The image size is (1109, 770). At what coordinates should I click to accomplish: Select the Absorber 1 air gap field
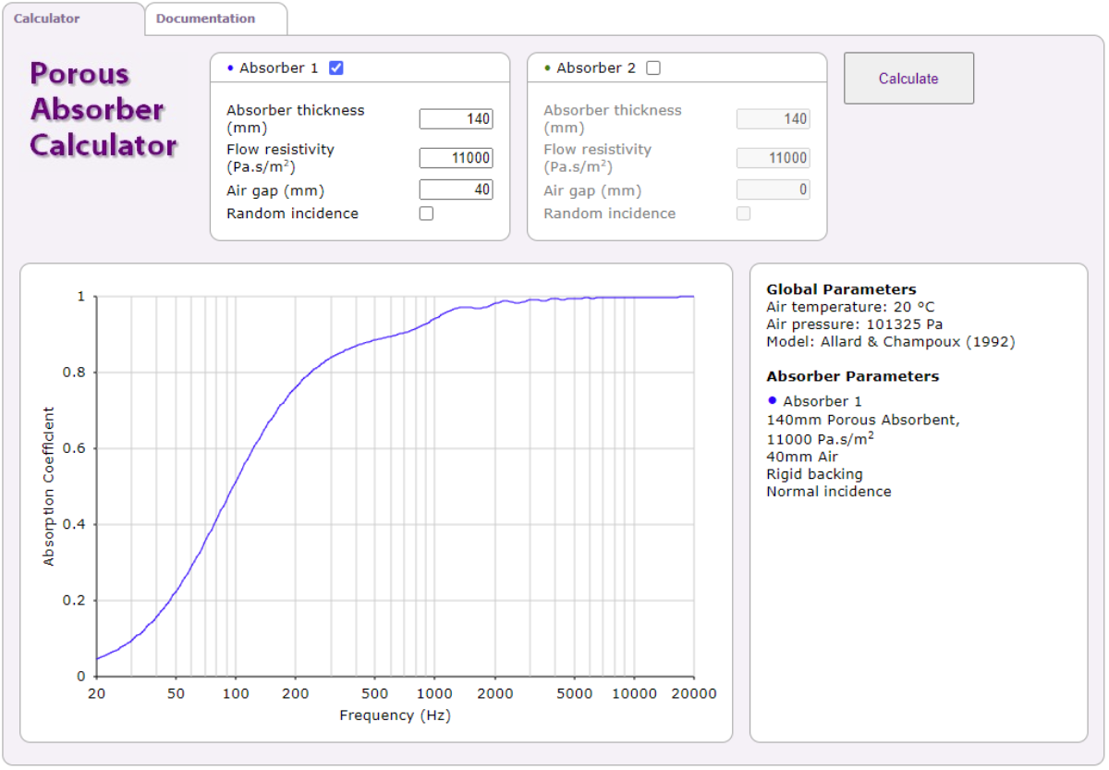coord(456,189)
